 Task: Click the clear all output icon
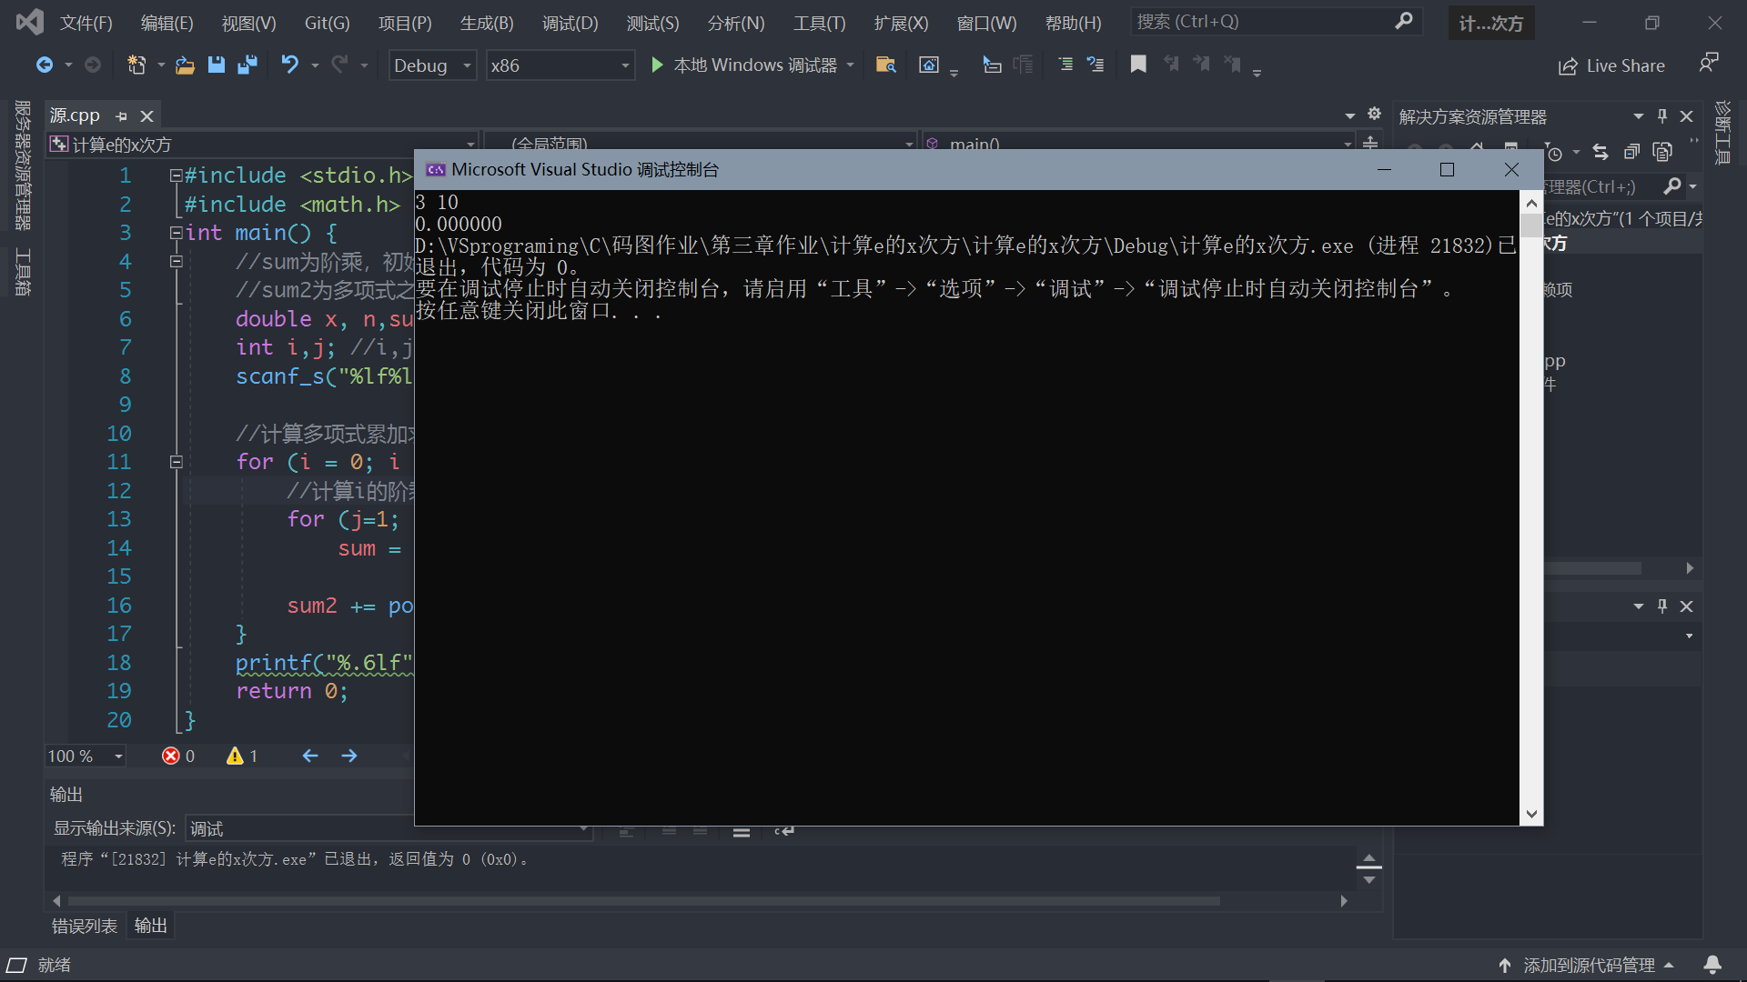pos(742,830)
